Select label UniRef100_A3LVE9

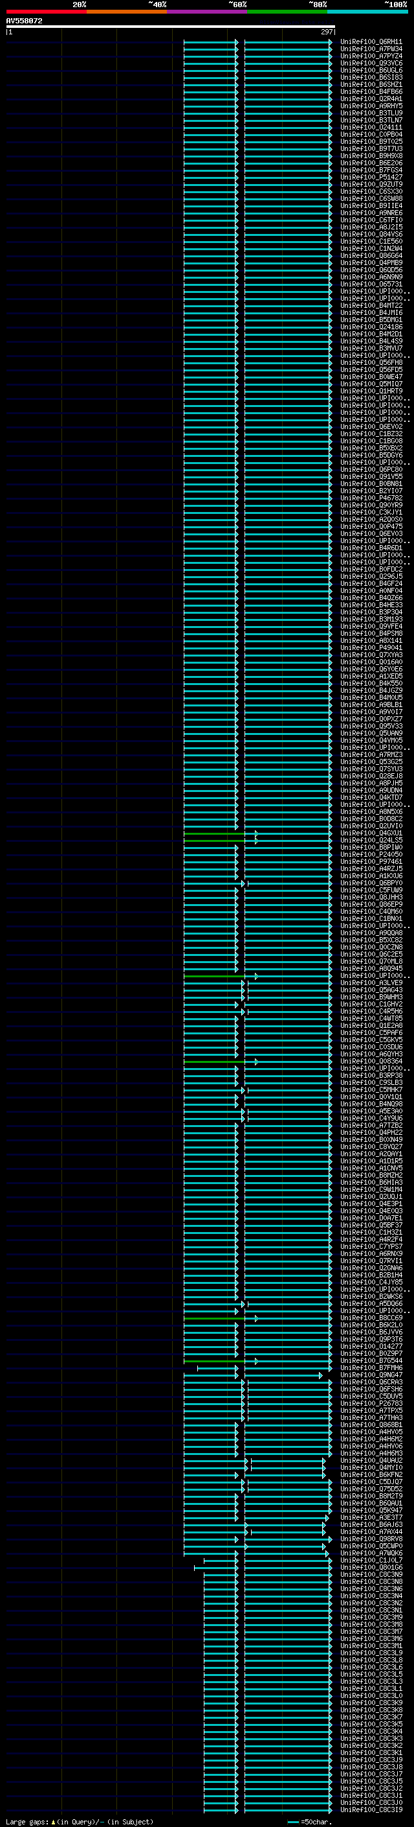tap(371, 983)
